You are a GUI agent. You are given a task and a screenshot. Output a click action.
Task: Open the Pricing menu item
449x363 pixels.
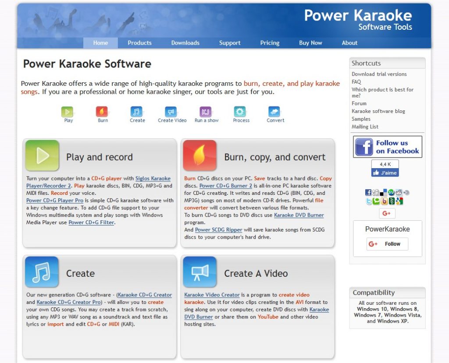coord(269,43)
